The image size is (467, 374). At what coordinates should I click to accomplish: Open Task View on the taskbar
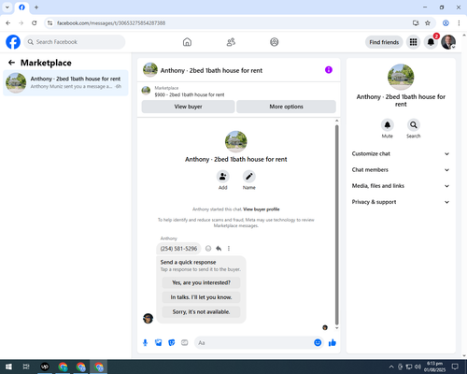pyautogui.click(x=26, y=367)
